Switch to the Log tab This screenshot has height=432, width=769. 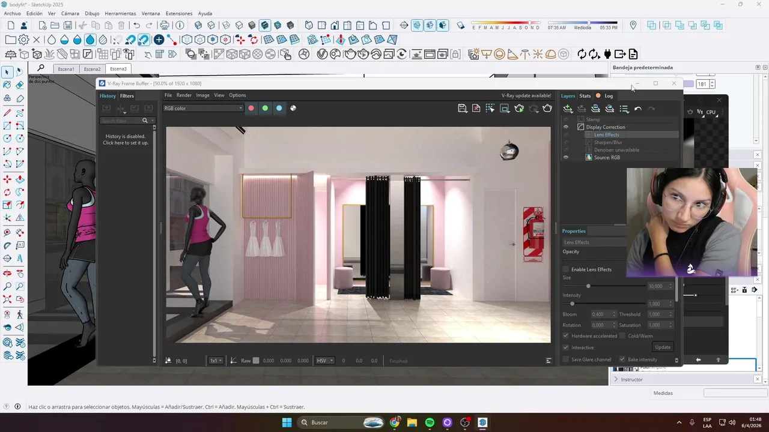click(609, 96)
